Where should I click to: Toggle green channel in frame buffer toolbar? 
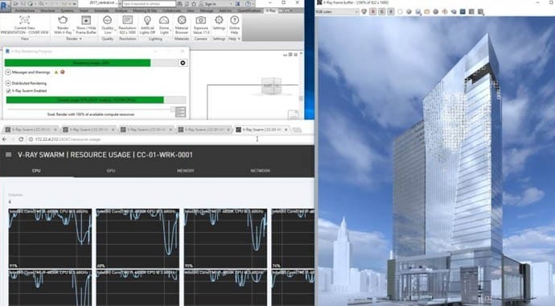[x=381, y=12]
